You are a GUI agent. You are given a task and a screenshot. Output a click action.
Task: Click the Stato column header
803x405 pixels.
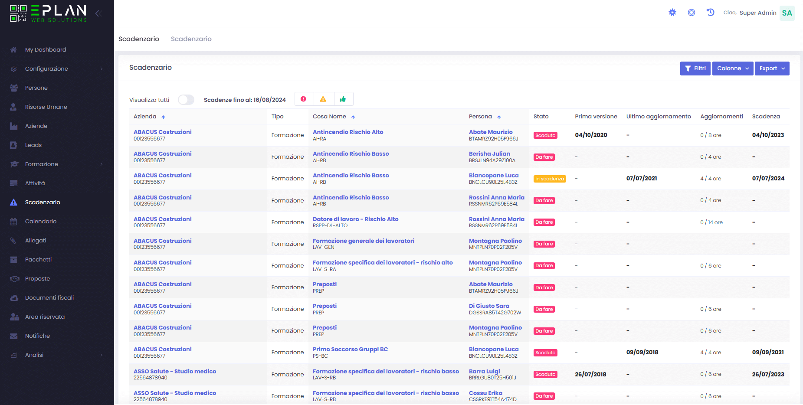click(541, 117)
